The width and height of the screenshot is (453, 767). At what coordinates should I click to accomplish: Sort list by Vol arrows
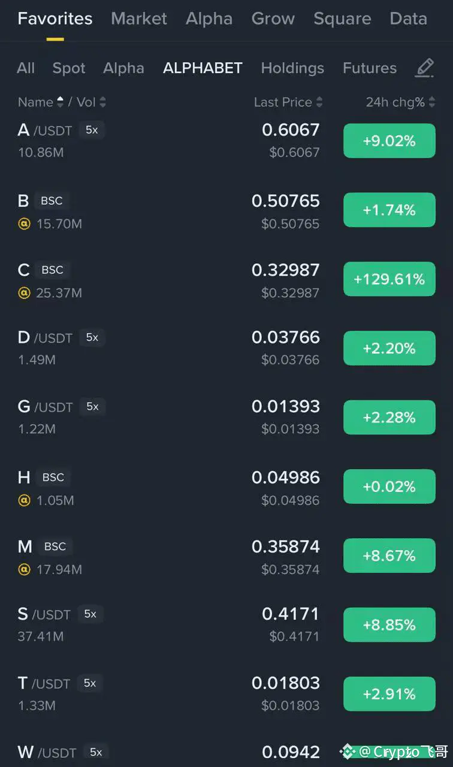click(102, 102)
